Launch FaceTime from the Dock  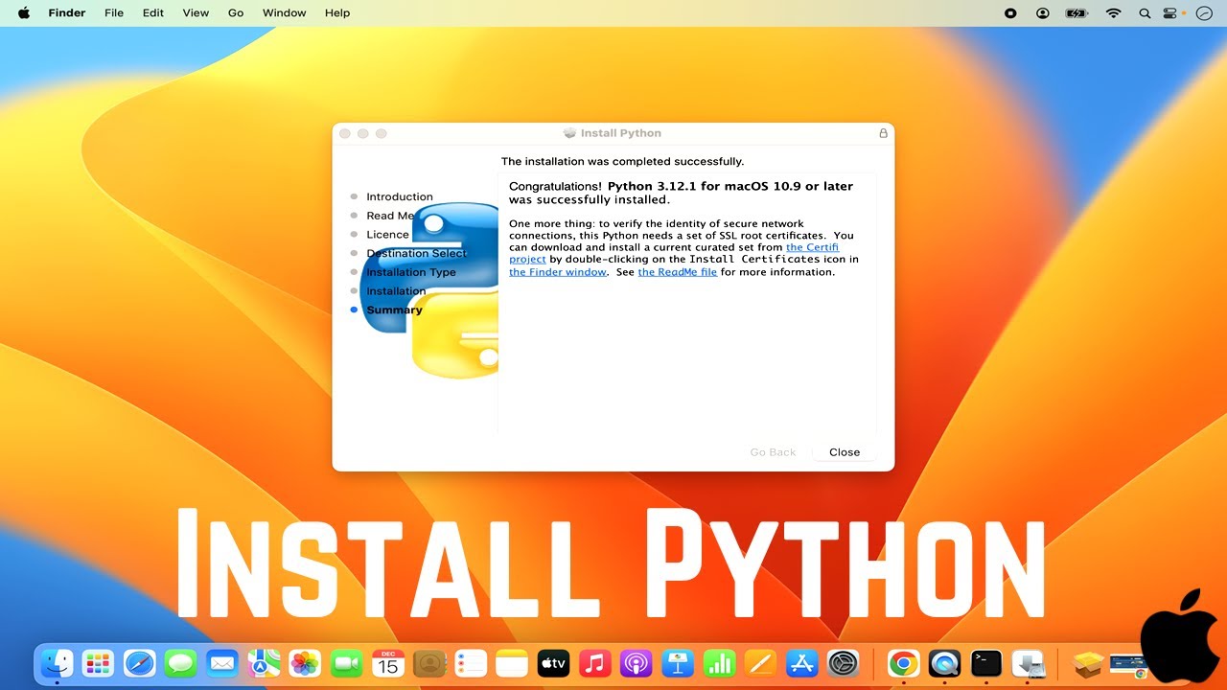[346, 663]
